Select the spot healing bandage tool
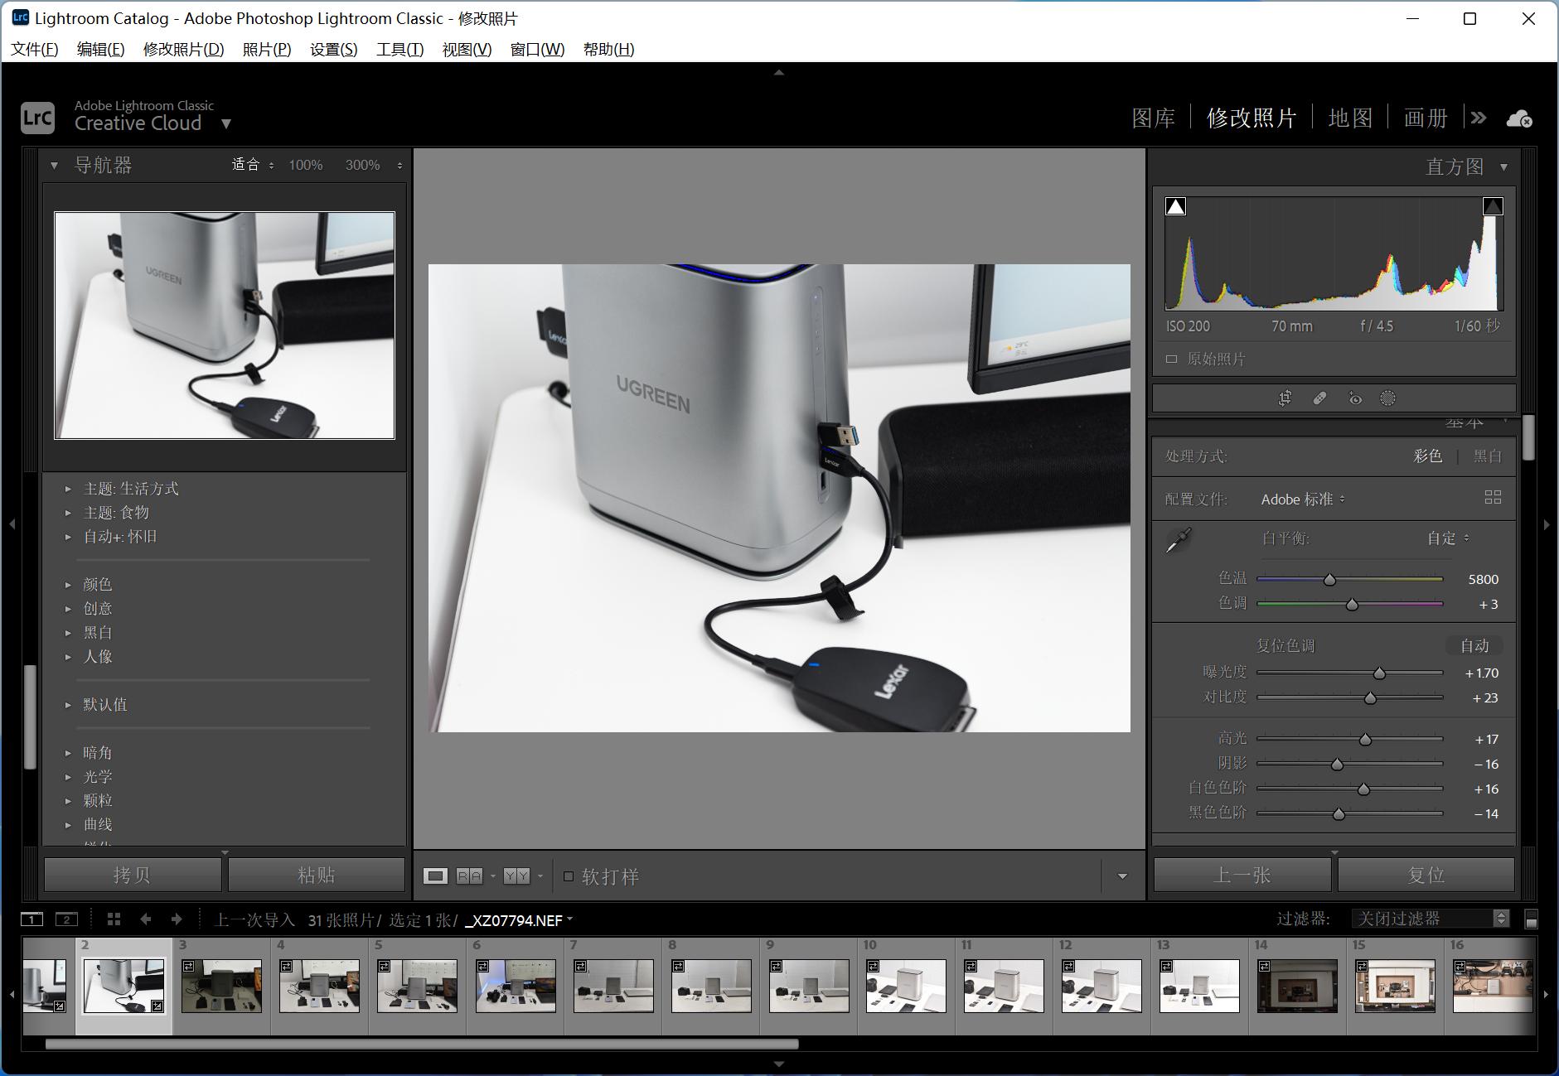 tap(1319, 398)
